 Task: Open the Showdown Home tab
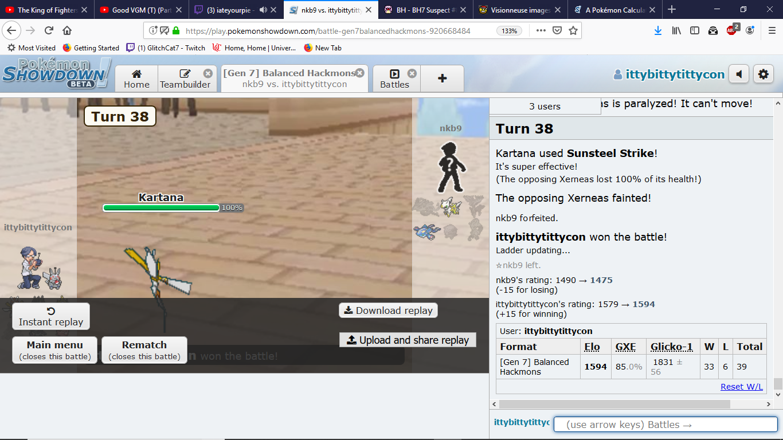click(136, 78)
